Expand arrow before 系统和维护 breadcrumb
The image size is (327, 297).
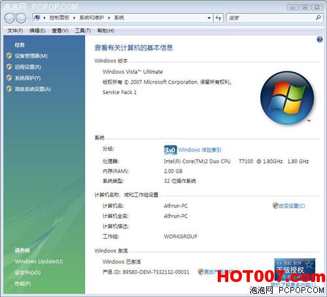(75, 18)
